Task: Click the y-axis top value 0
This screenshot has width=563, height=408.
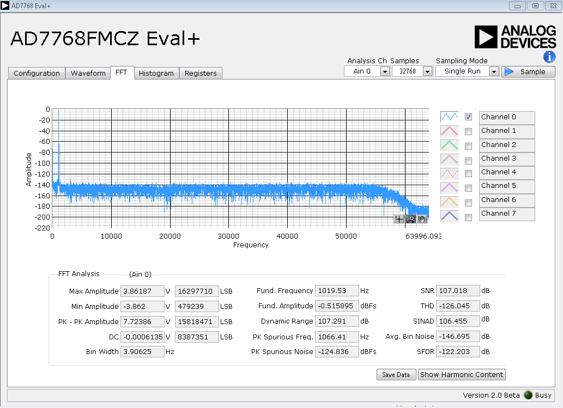Action: [48, 109]
